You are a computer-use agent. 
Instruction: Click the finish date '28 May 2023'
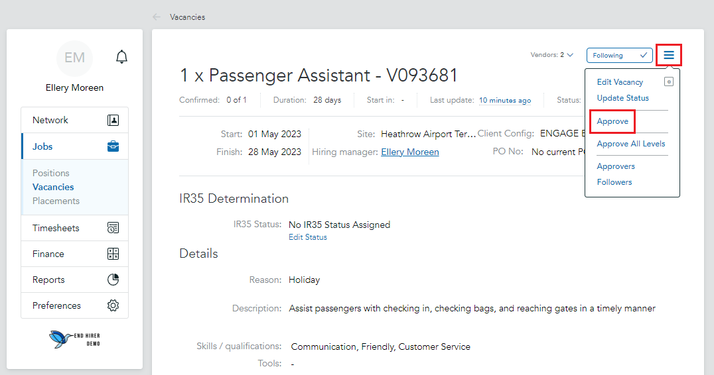tap(275, 152)
